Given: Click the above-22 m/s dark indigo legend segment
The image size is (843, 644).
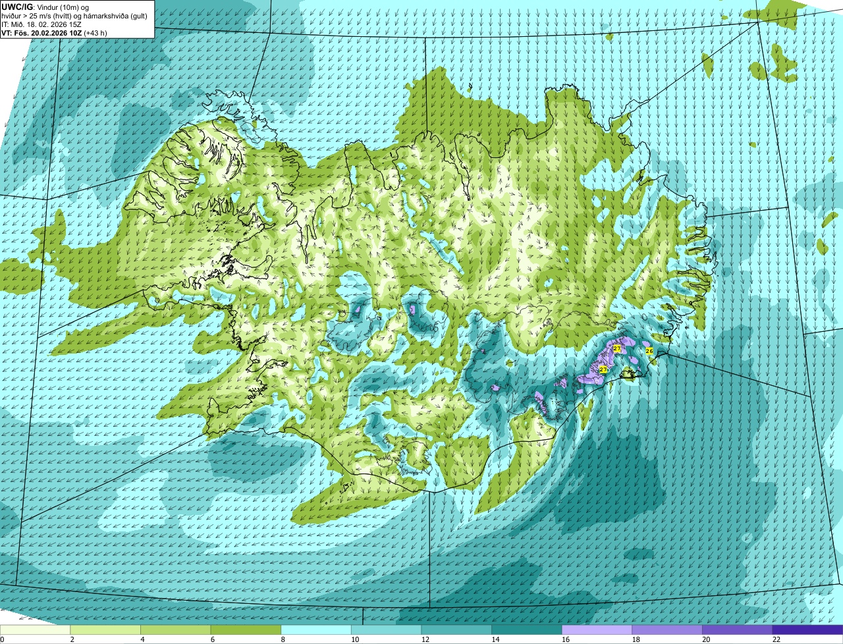Looking at the screenshot, I should coord(808,630).
